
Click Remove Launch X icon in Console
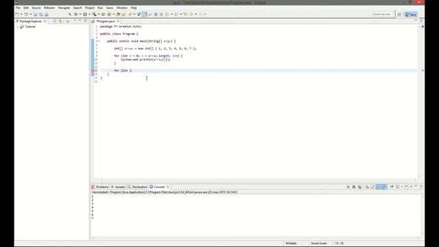click(x=354, y=187)
